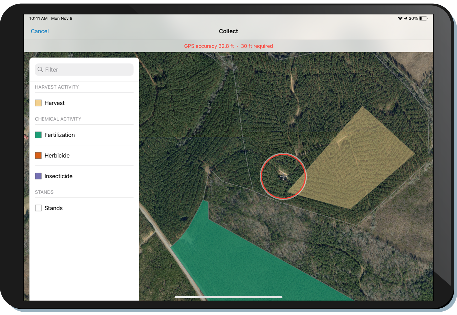Click the GPS location crosshair on map

click(283, 177)
